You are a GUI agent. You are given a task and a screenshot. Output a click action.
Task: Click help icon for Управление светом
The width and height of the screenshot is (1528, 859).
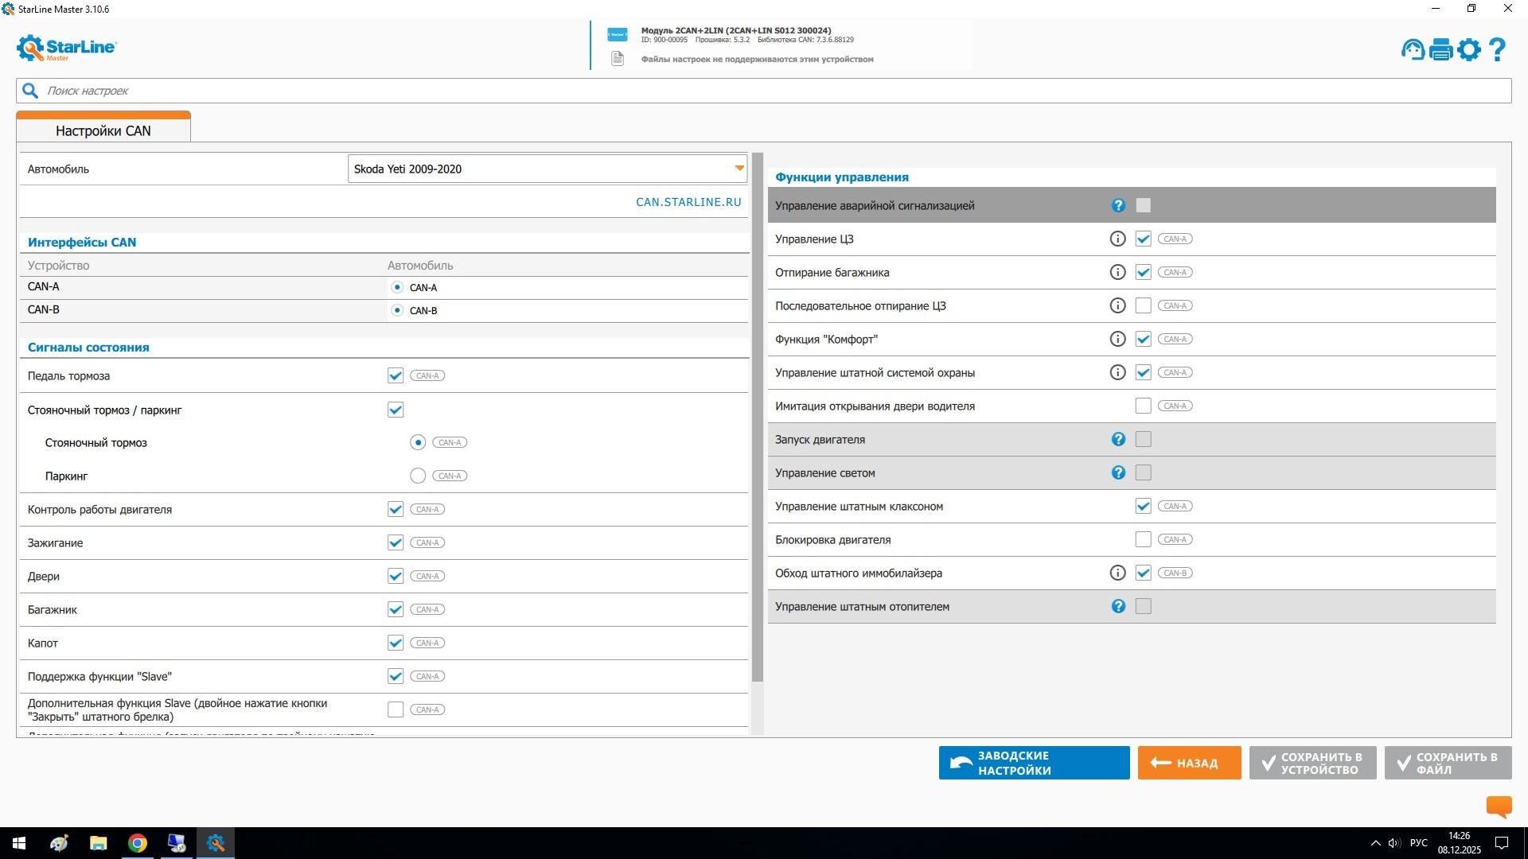coord(1117,472)
